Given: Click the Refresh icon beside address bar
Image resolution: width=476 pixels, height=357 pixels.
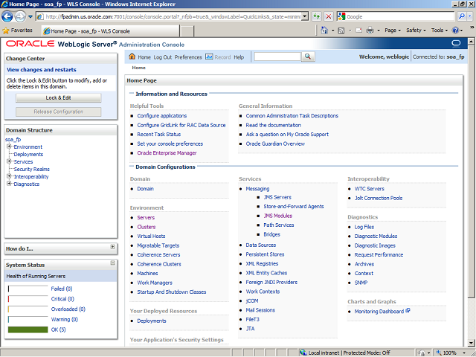Looking at the screenshot, I should click(x=317, y=16).
